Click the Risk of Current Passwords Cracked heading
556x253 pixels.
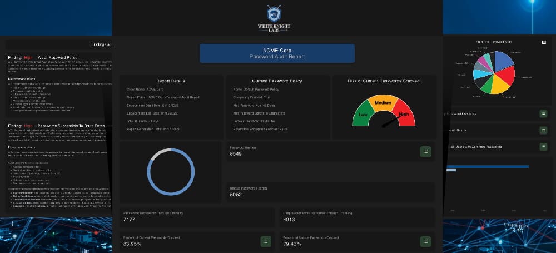[384, 81]
